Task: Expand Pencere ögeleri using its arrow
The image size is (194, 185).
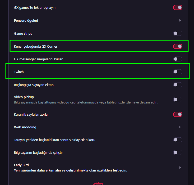Action: [180, 20]
